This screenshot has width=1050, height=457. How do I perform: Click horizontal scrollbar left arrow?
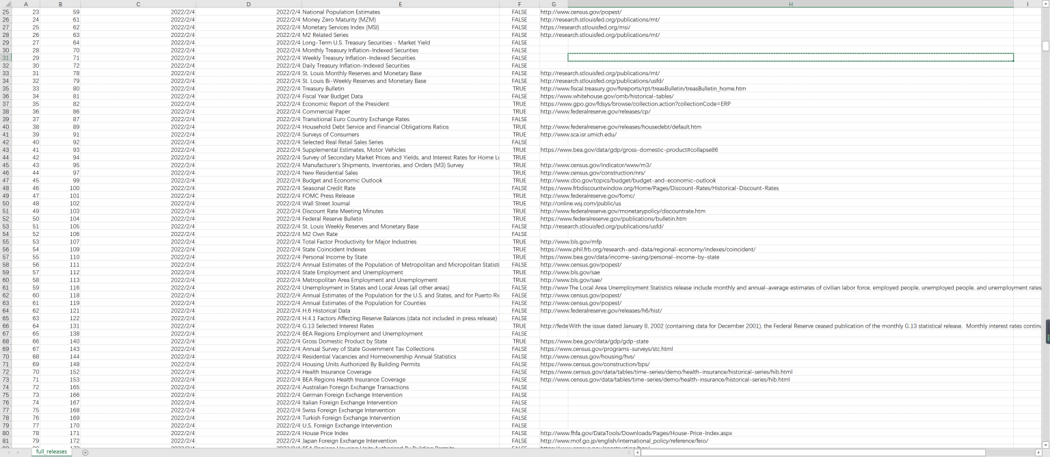[x=637, y=452]
